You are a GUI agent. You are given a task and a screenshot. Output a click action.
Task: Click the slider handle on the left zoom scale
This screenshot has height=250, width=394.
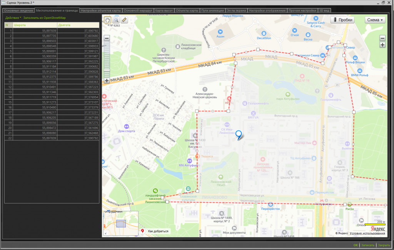click(x=107, y=70)
